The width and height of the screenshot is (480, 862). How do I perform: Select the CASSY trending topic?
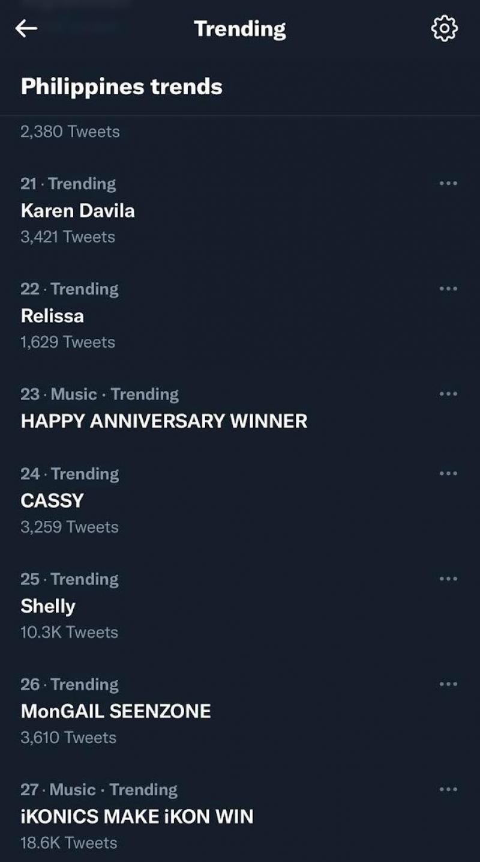(x=52, y=500)
